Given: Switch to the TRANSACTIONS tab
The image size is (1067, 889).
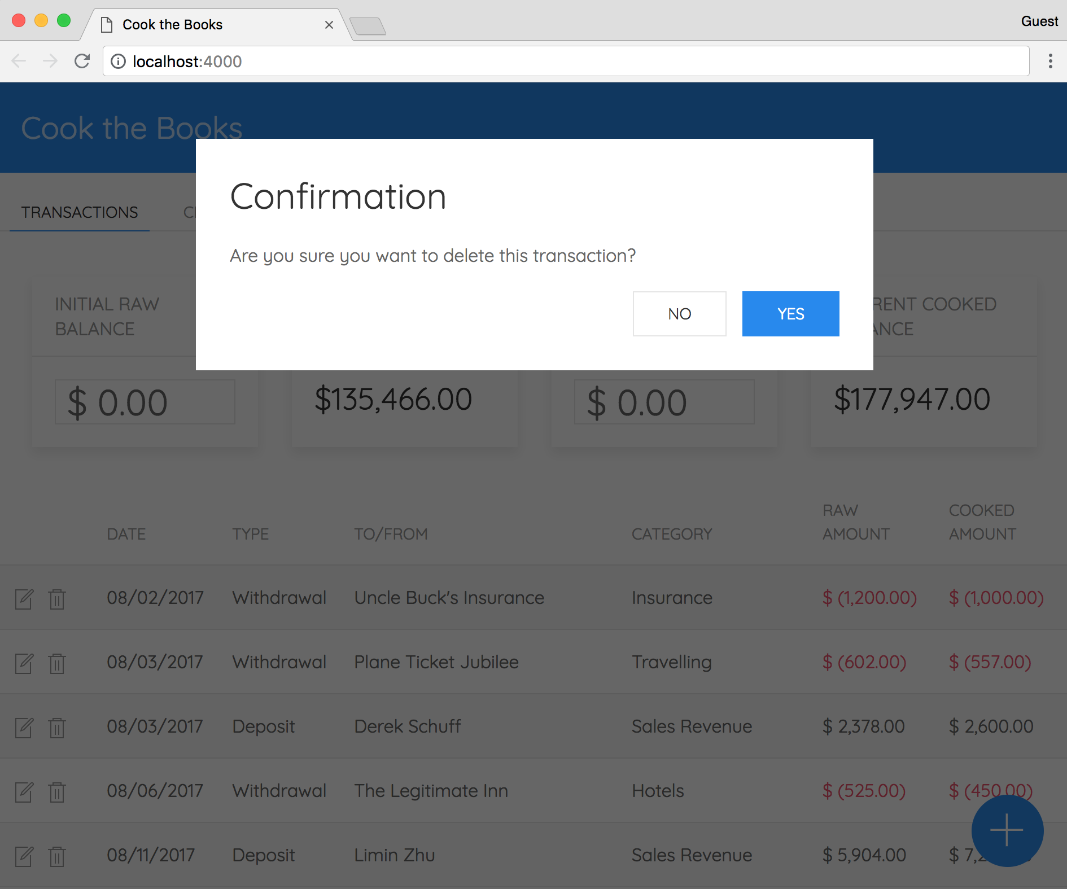Looking at the screenshot, I should (x=80, y=212).
